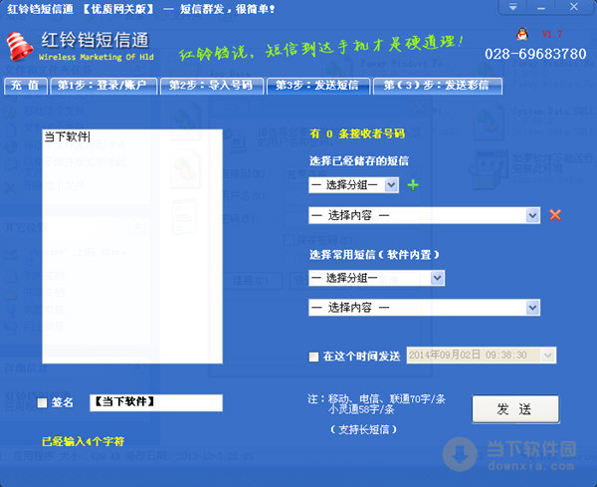Click the （支持长短信）note

pyautogui.click(x=363, y=430)
